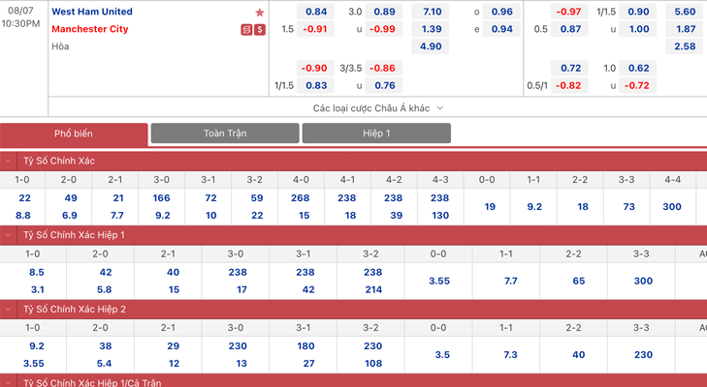Bet full-time correct score 0-1 at 8.8
The height and width of the screenshot is (387, 707).
pyautogui.click(x=23, y=216)
